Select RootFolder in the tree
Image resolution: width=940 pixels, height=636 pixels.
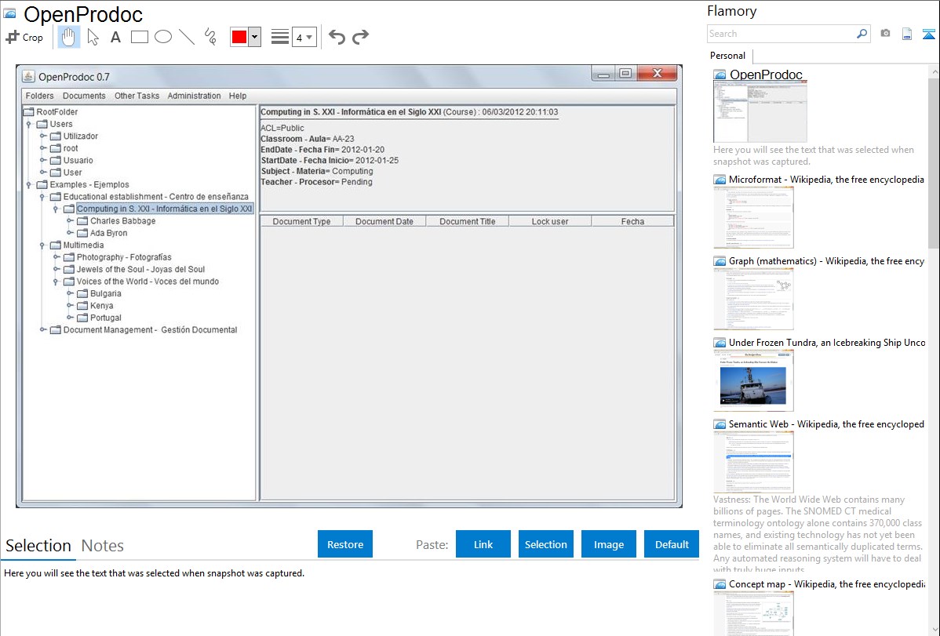(x=57, y=111)
